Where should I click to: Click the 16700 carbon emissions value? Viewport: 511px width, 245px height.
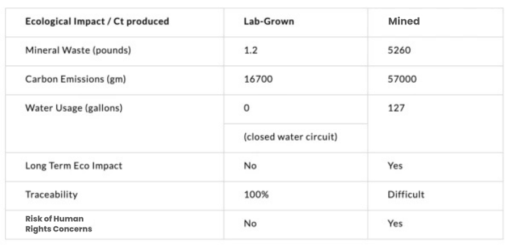tap(258, 79)
